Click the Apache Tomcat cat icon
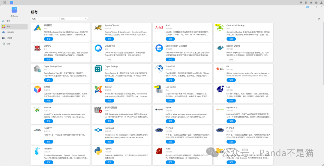The height and width of the screenshot is (166, 324). click(x=98, y=27)
